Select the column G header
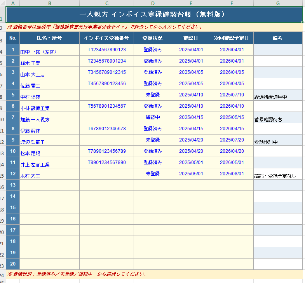305x283 pixels. [278, 3]
